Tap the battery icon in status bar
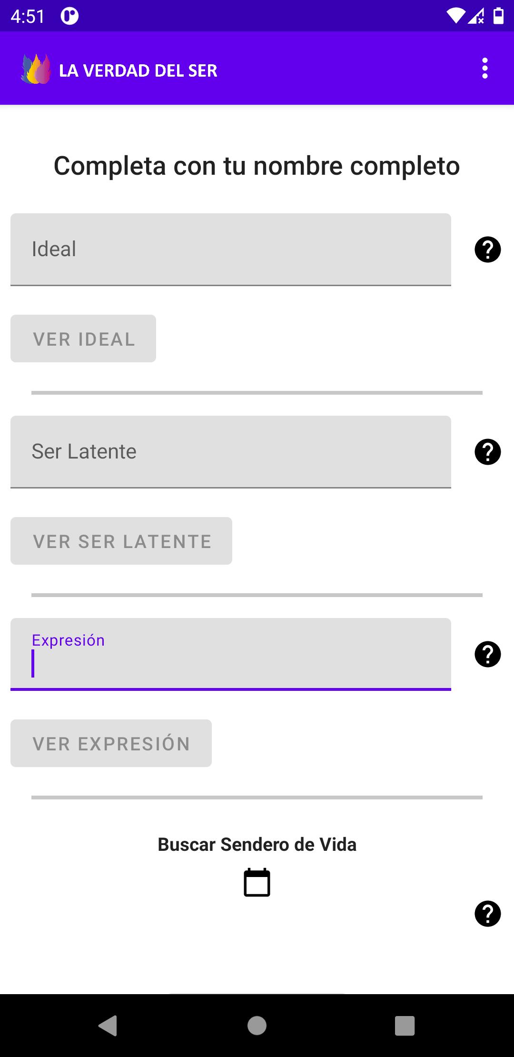 [x=498, y=16]
